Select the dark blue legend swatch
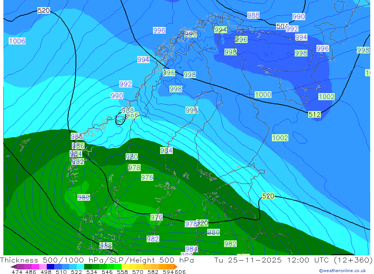 coord(50,267)
